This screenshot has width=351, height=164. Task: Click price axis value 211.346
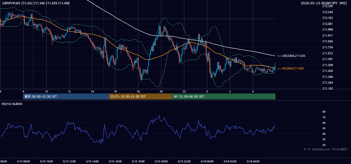(x=327, y=77)
